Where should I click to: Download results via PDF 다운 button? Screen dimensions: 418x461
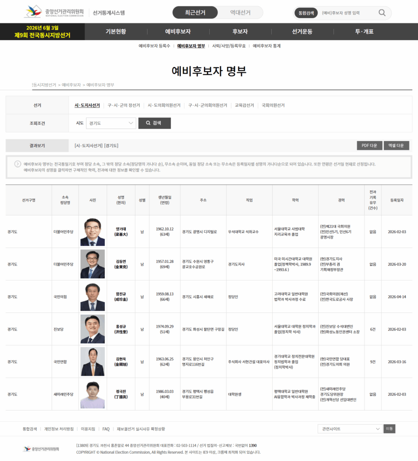click(369, 145)
